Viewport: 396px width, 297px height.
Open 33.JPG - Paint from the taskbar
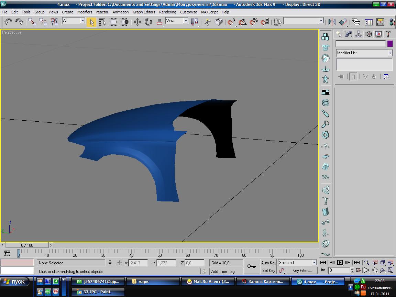point(98,292)
